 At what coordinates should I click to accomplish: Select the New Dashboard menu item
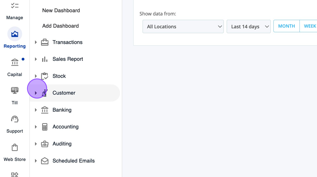[61, 10]
